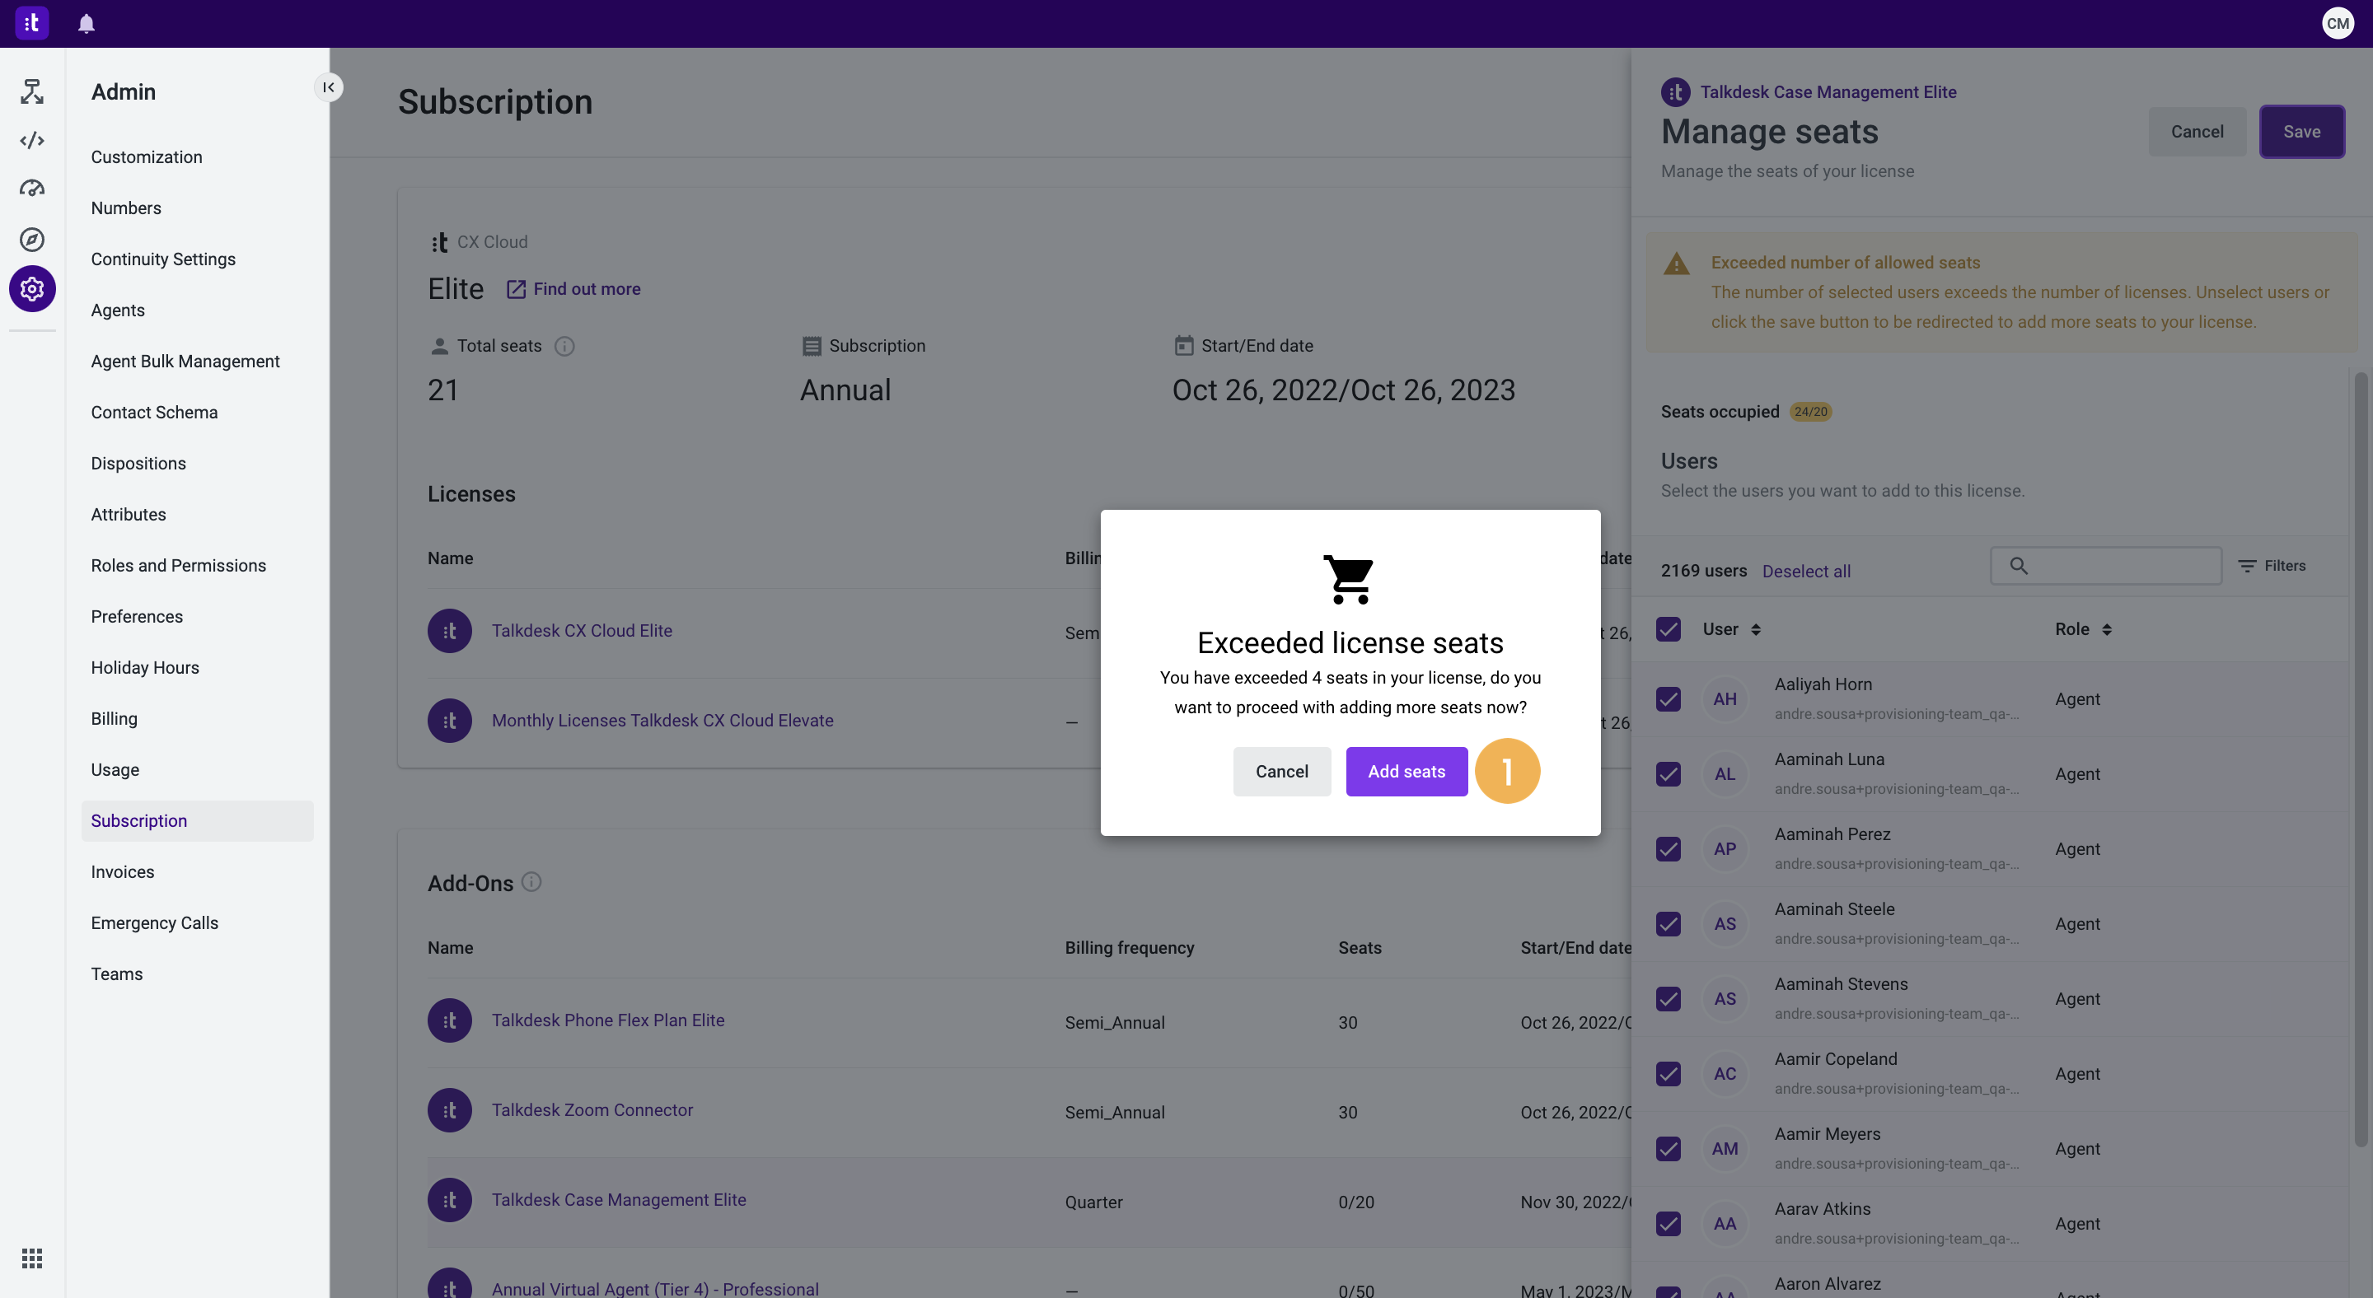Screen dimensions: 2373x1298
Task: Click the Manage seats panel Talkdesk product icon
Action: click(1676, 92)
